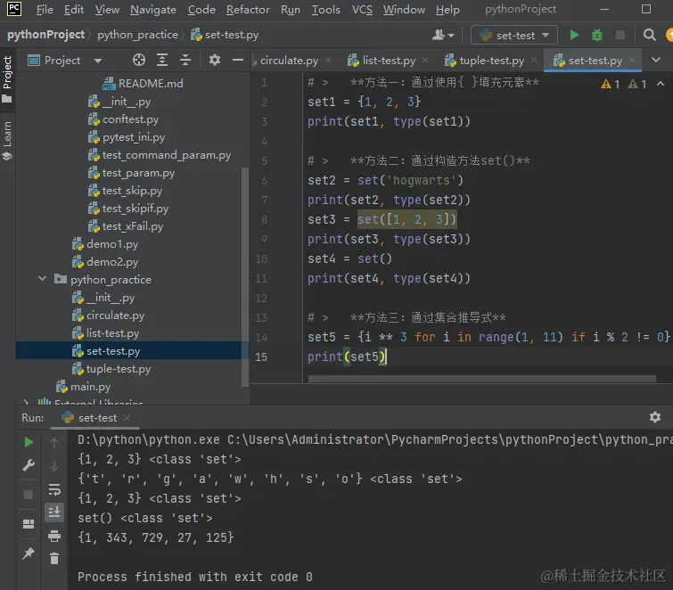Image resolution: width=673 pixels, height=590 pixels.
Task: Click Print icon in Run console
Action: pyautogui.click(x=54, y=536)
